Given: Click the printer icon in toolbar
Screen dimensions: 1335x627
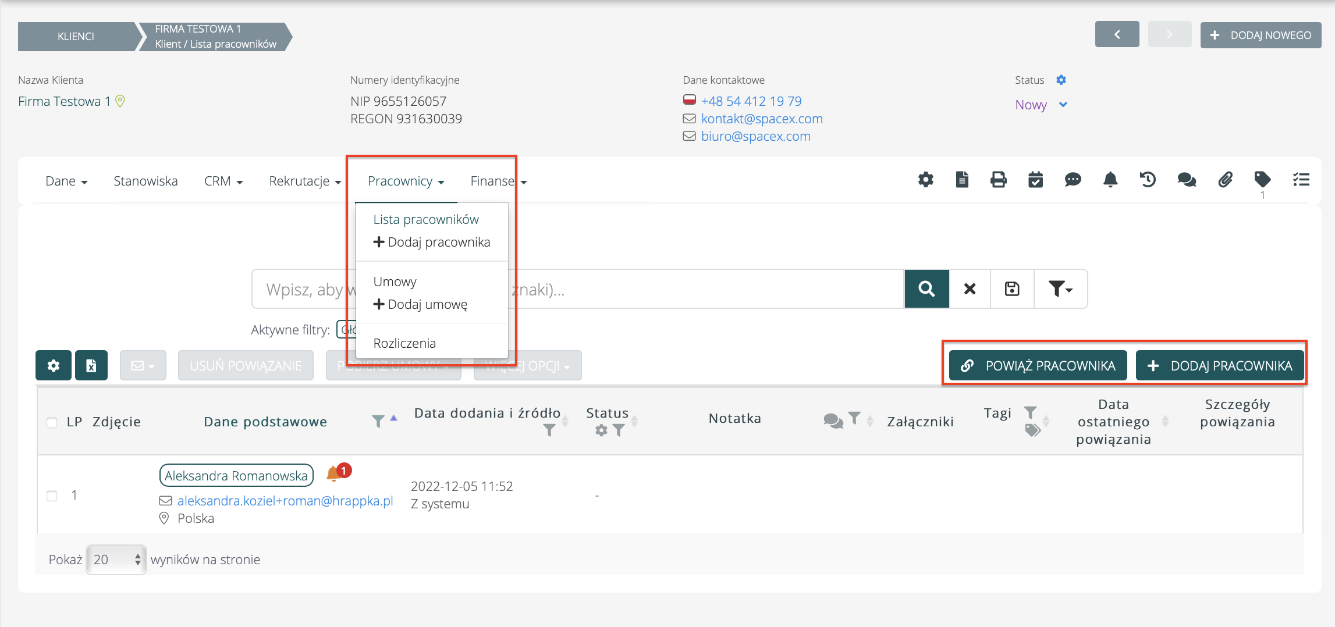Looking at the screenshot, I should pos(998,180).
